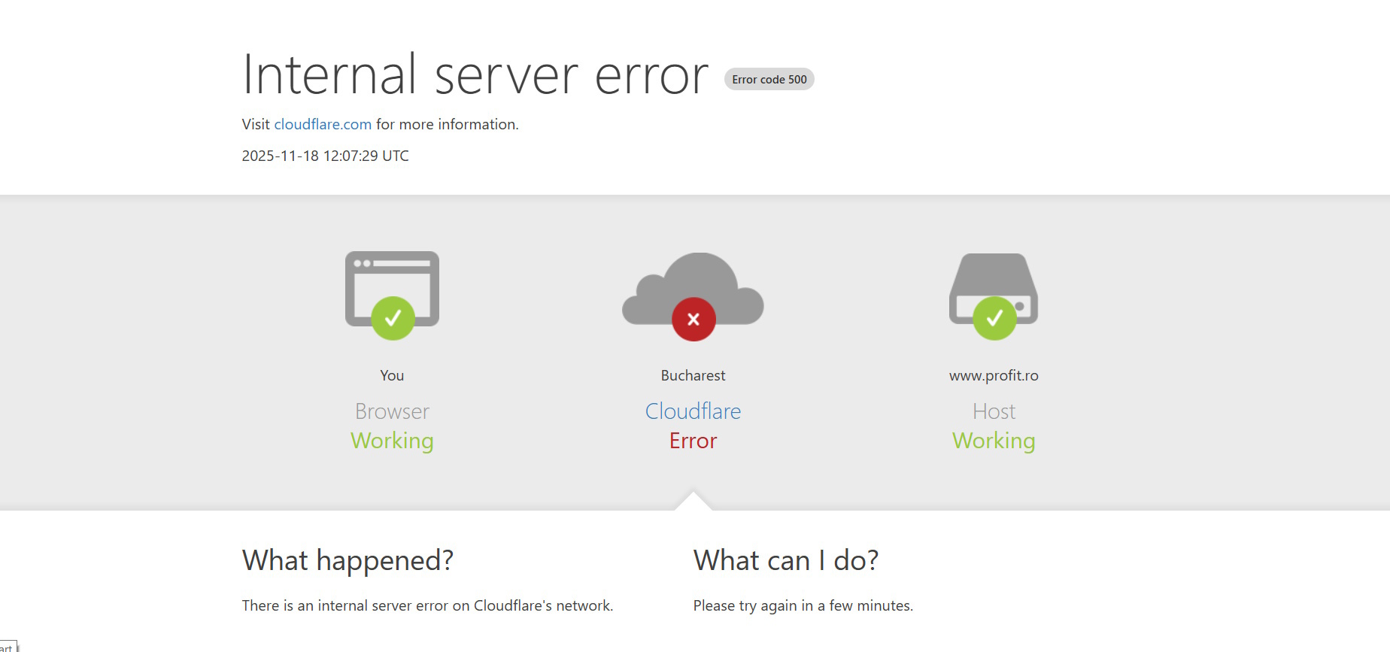Click the 2025-11-18 UTC timestamp
The height and width of the screenshot is (652, 1390).
pyautogui.click(x=325, y=156)
